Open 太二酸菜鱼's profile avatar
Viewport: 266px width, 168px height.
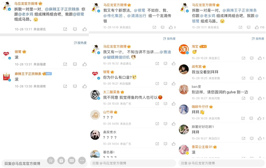(95, 95)
